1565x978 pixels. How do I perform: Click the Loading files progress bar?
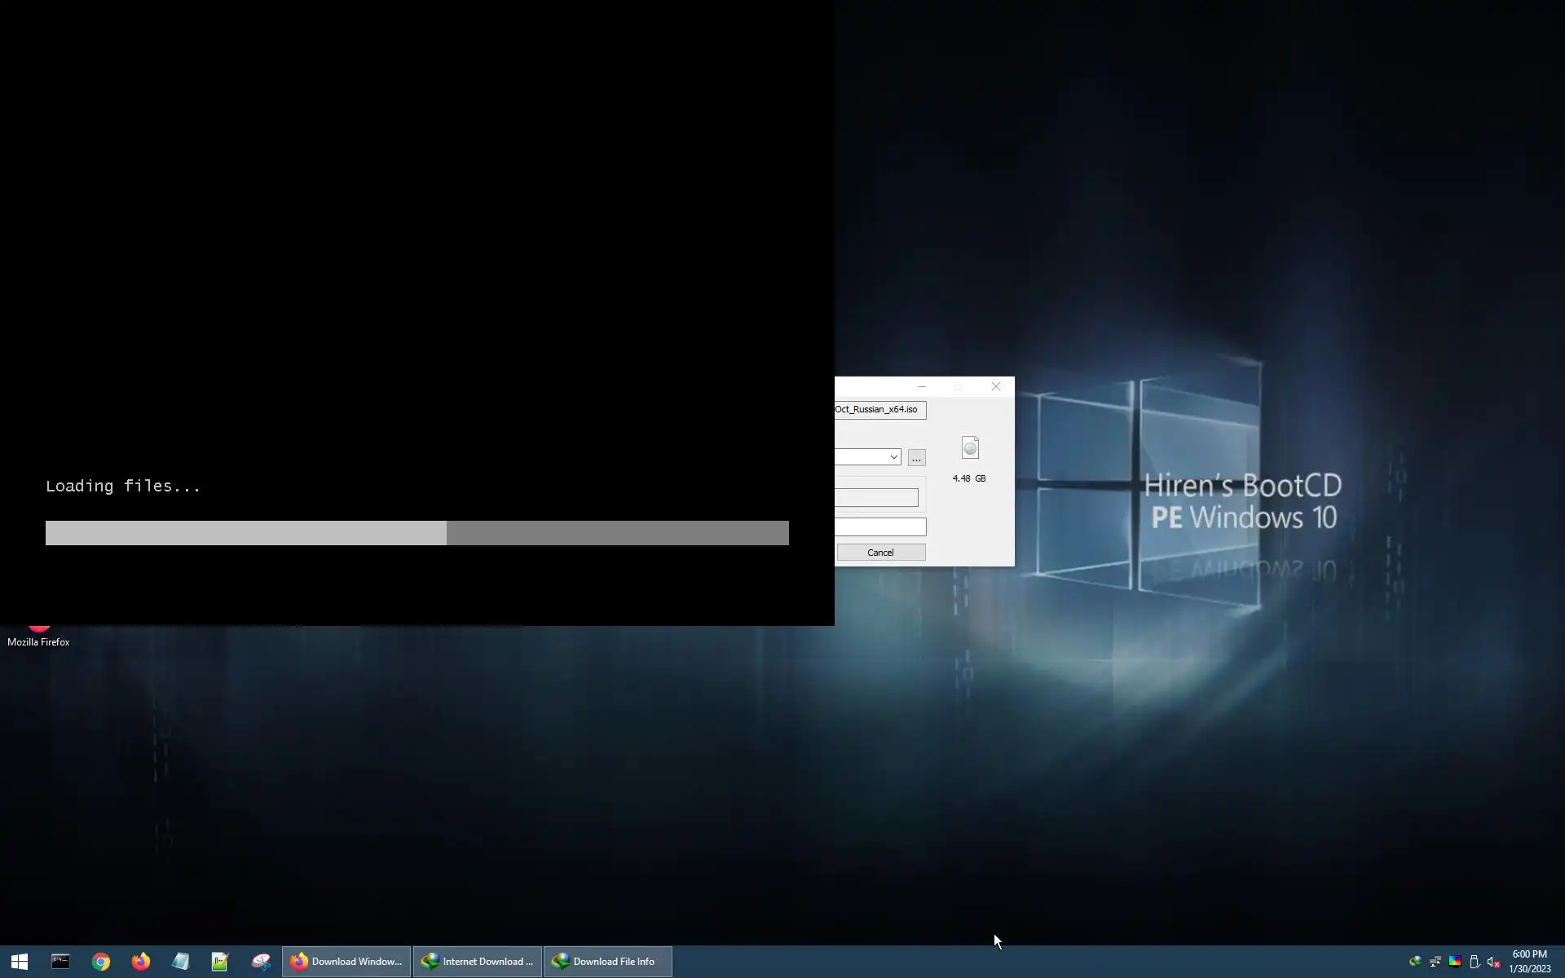pos(417,533)
